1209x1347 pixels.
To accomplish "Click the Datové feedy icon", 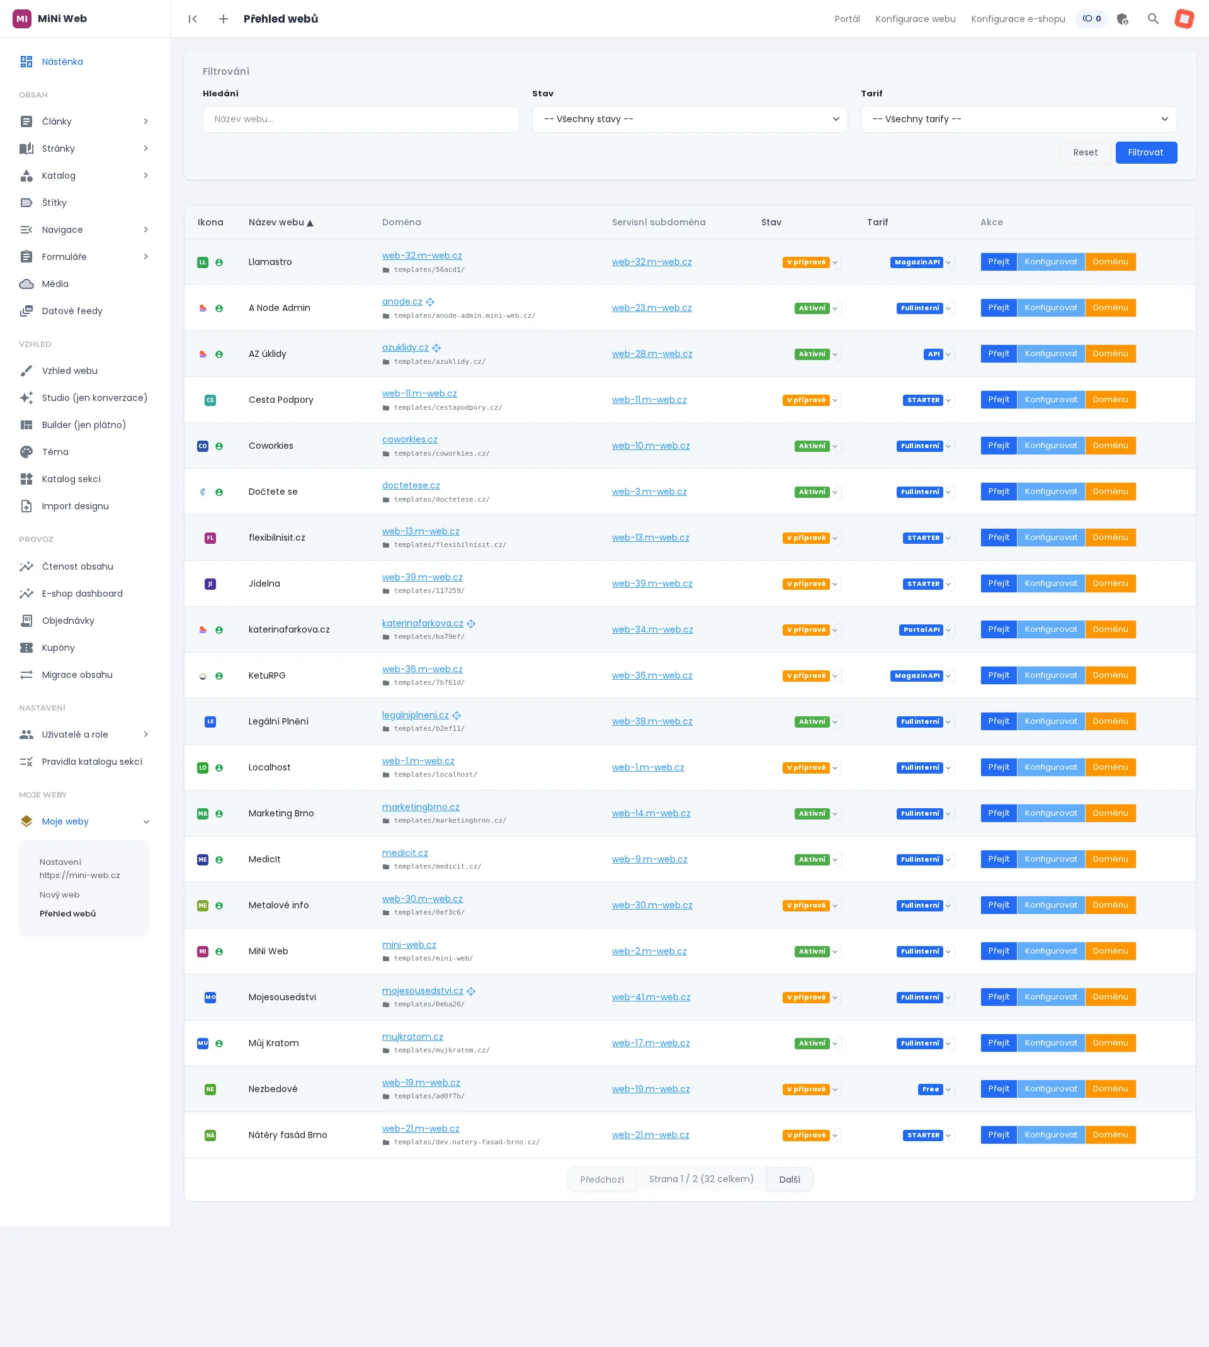I will click(26, 311).
